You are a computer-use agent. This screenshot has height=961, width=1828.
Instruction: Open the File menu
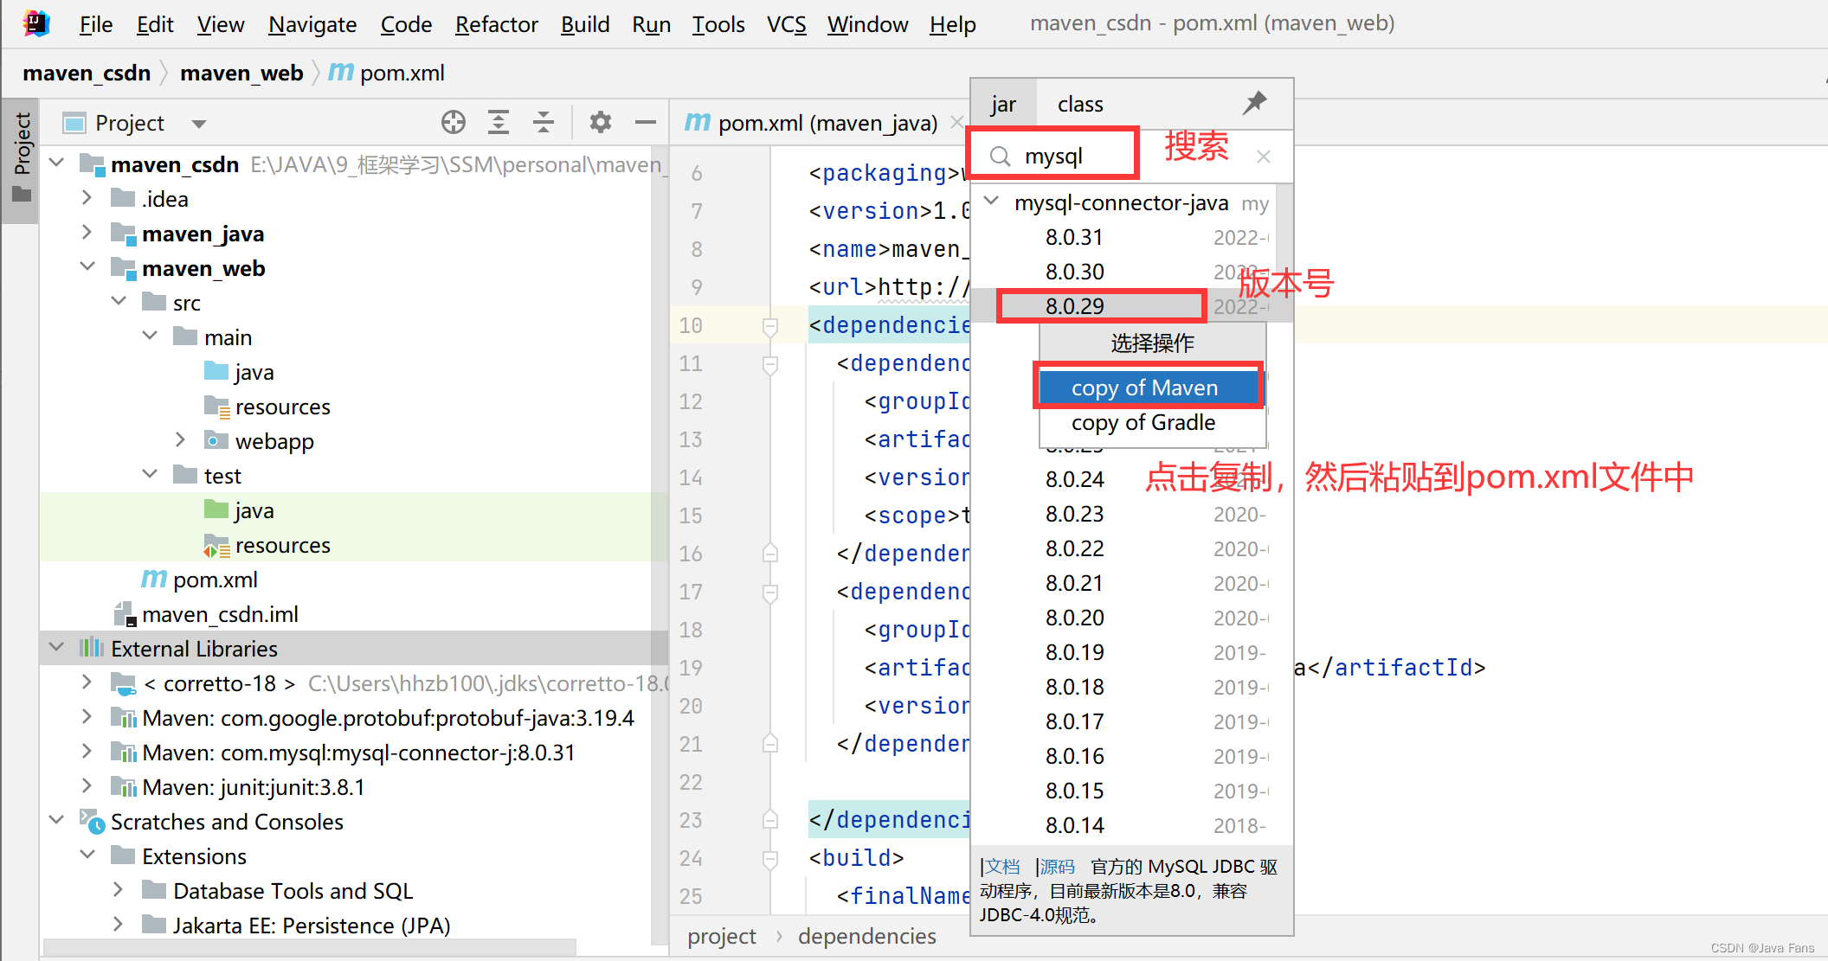[x=96, y=24]
